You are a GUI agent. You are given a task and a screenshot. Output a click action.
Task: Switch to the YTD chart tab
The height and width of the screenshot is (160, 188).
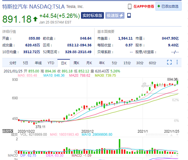coord(51,63)
